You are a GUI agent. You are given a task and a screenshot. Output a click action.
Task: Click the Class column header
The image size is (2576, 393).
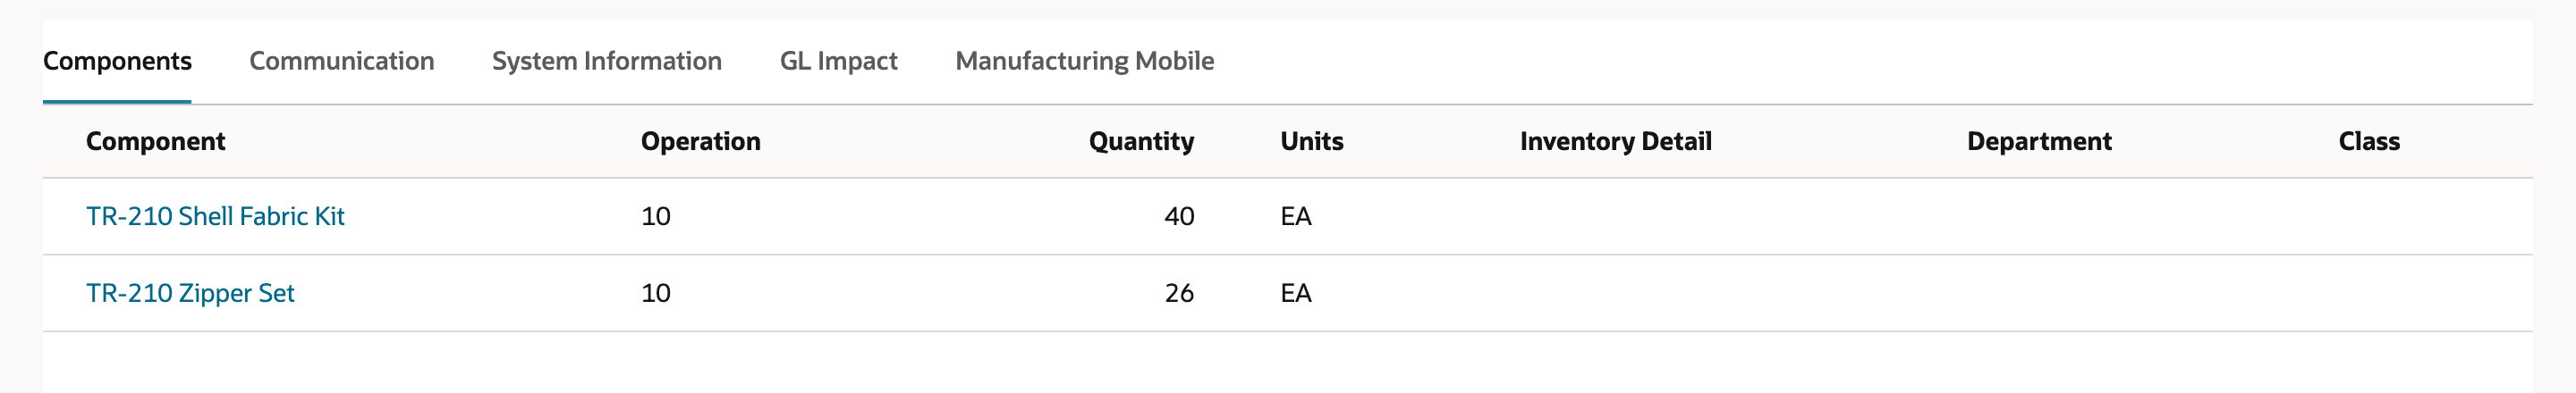(x=2368, y=142)
